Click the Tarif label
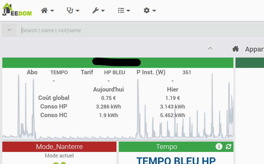Screen dimensions: 264x164 (87, 72)
